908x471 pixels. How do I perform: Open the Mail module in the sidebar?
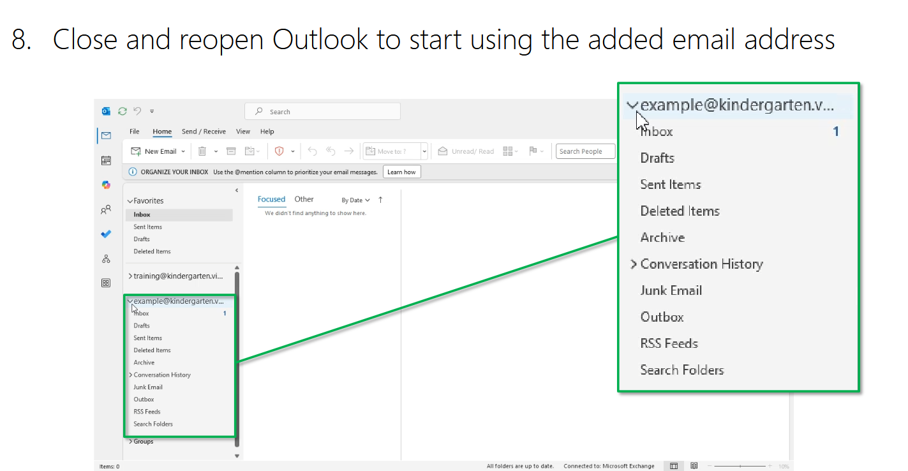pos(106,135)
